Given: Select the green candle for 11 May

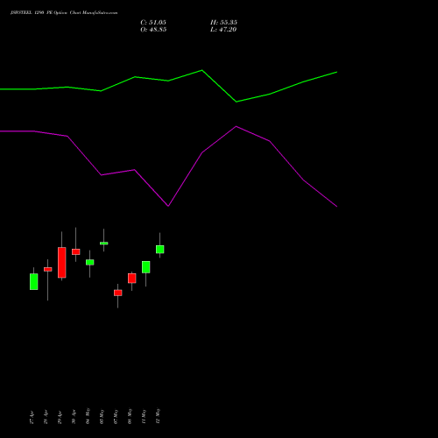Looking at the screenshot, I should point(146,267).
